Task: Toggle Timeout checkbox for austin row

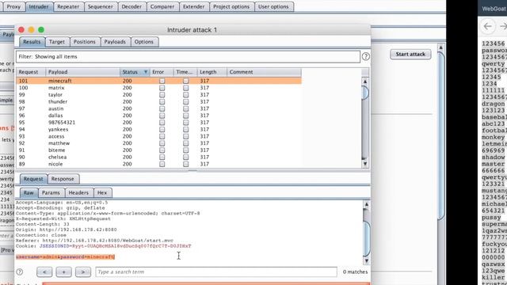Action: [x=185, y=108]
